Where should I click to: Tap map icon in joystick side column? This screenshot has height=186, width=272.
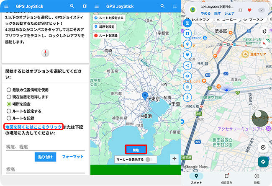coord(187,34)
